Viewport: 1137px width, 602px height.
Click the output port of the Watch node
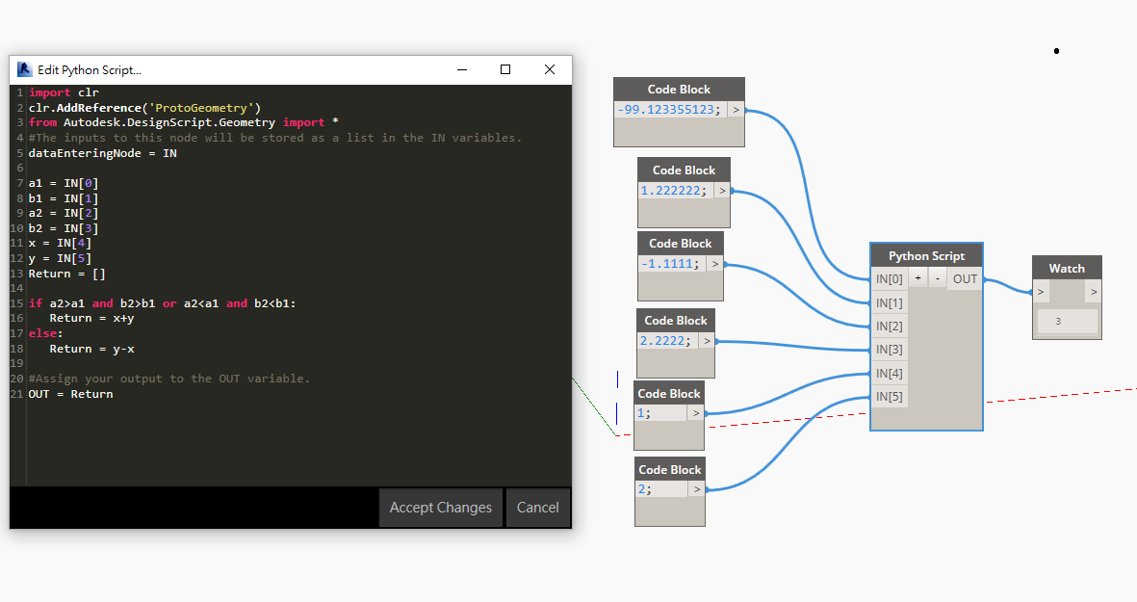(1095, 289)
